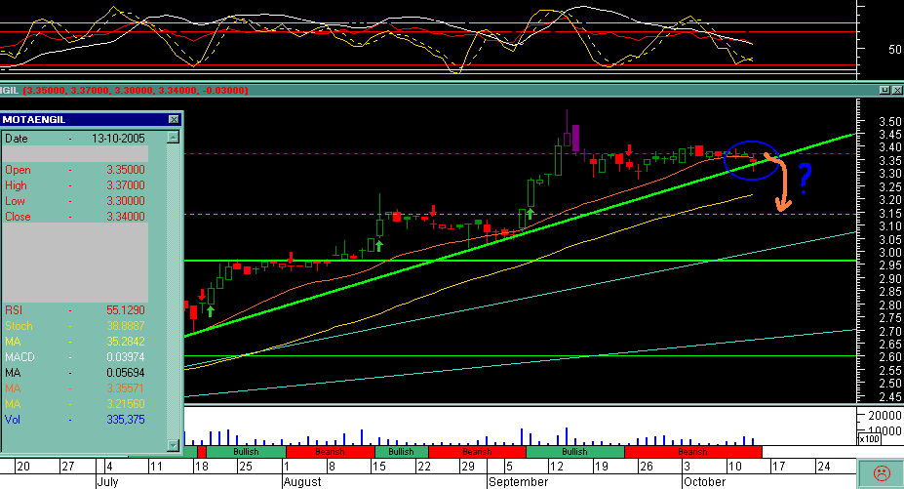This screenshot has width=904, height=489.
Task: Select the Date row showing 13-10-2005
Action: click(x=75, y=139)
